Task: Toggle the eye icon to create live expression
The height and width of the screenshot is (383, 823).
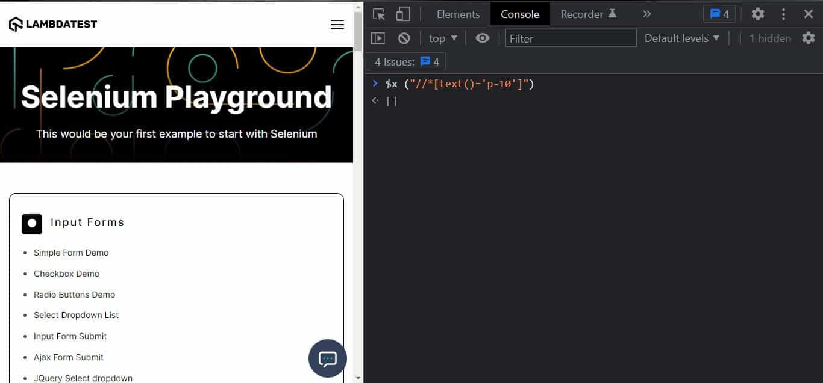Action: pyautogui.click(x=482, y=38)
